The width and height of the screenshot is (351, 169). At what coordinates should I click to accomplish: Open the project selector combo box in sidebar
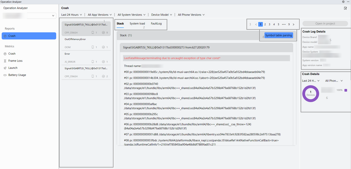tap(29, 15)
